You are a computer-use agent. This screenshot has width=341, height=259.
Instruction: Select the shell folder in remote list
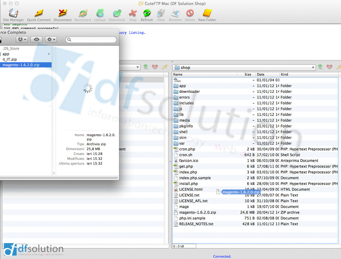(255, 132)
